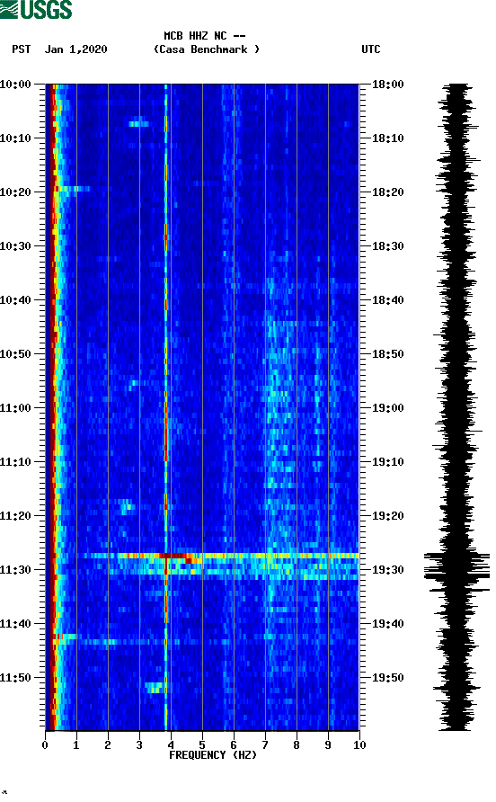Click the 19:10 UTC time label
This screenshot has height=802, width=496.
tap(388, 462)
